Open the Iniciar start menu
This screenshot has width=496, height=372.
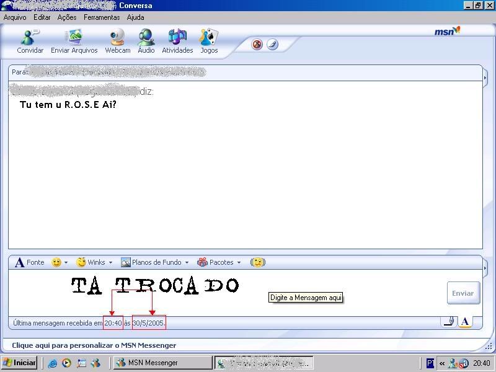point(19,363)
